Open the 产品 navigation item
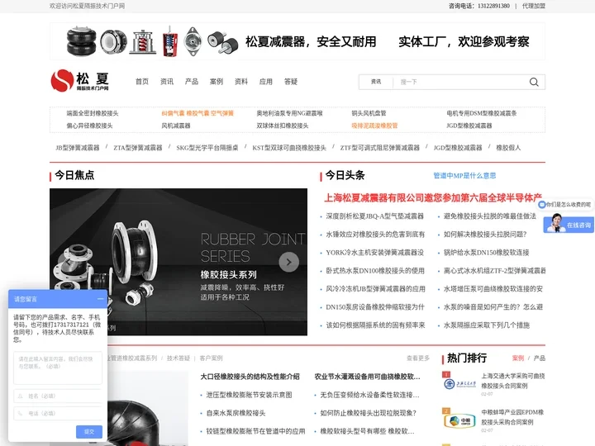595x446 pixels. pyautogui.click(x=192, y=82)
